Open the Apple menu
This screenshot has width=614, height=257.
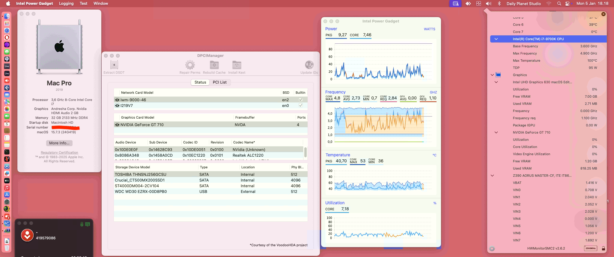point(8,4)
